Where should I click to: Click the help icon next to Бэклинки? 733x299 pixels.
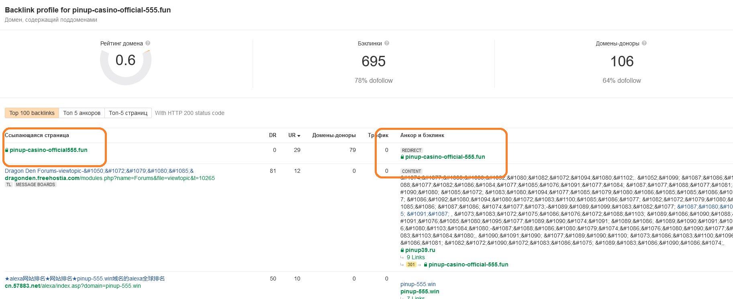pos(387,43)
